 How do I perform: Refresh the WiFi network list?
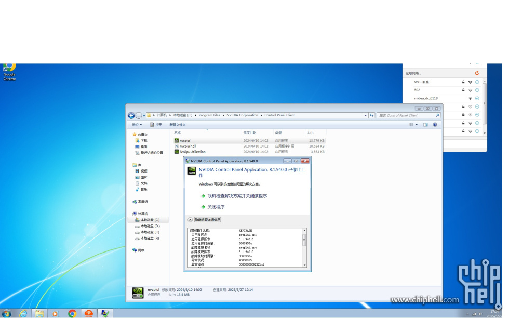tap(477, 73)
